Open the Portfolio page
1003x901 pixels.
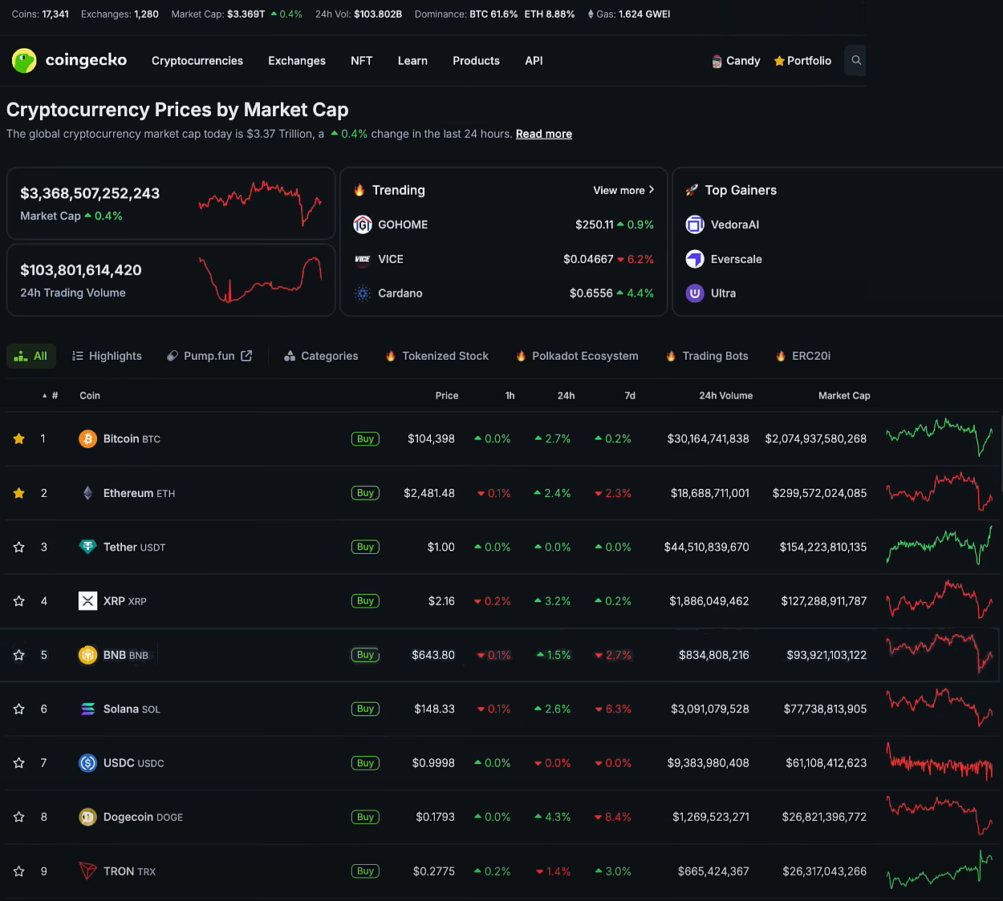[x=802, y=61]
